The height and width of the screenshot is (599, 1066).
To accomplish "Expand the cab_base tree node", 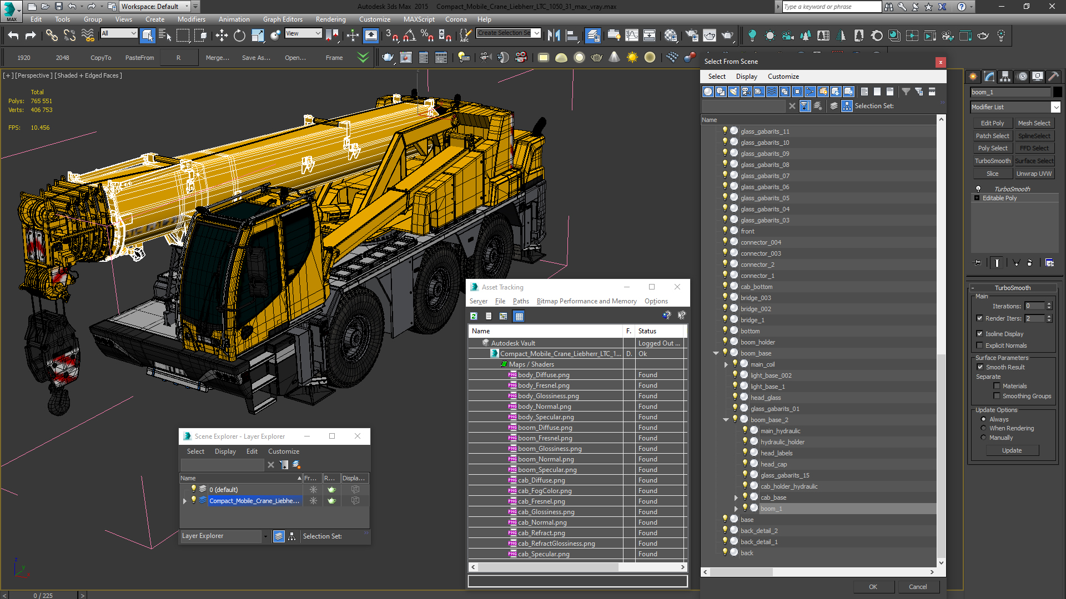I will coord(736,498).
